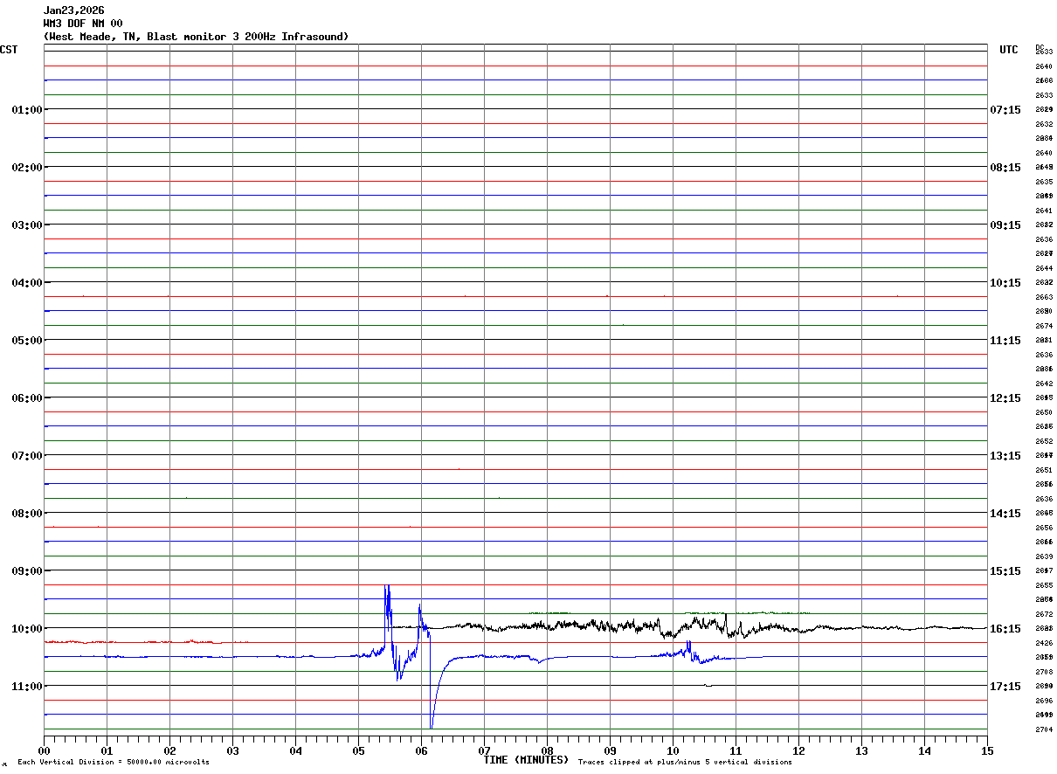The image size is (1057, 774).
Task: Click DC value 2656
Action: coord(1044,528)
